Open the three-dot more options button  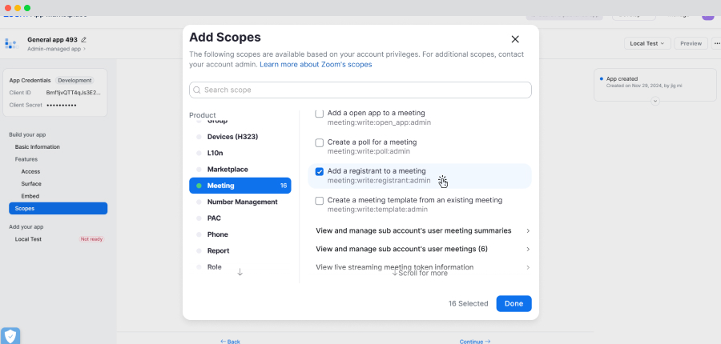[x=716, y=44]
